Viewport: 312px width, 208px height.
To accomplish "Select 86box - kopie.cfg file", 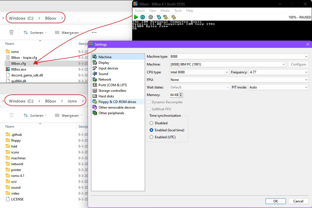I will (24, 58).
